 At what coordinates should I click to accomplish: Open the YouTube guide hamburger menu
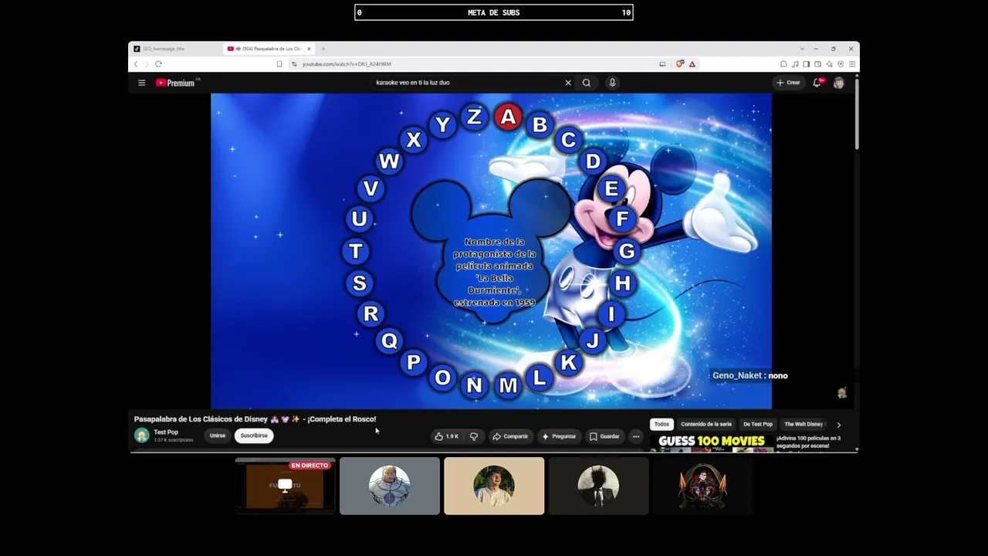point(141,83)
